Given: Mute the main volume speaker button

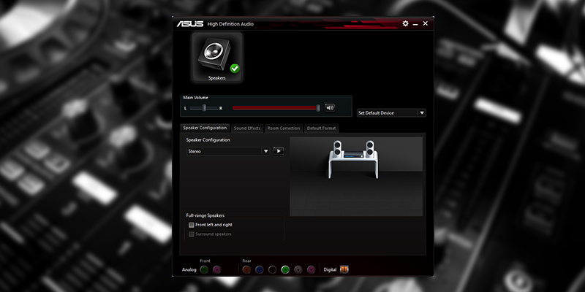Looking at the screenshot, I should point(330,107).
